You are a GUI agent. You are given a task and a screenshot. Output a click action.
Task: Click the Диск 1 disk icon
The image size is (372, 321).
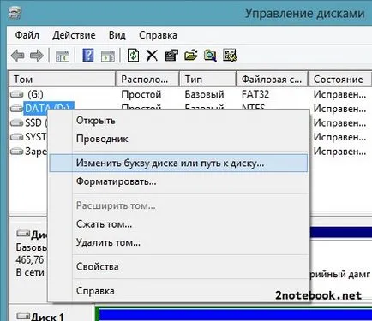[x=23, y=316]
